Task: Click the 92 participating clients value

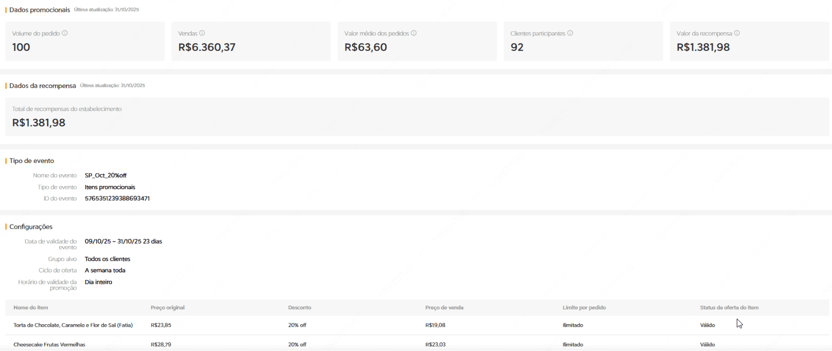Action: pyautogui.click(x=517, y=47)
